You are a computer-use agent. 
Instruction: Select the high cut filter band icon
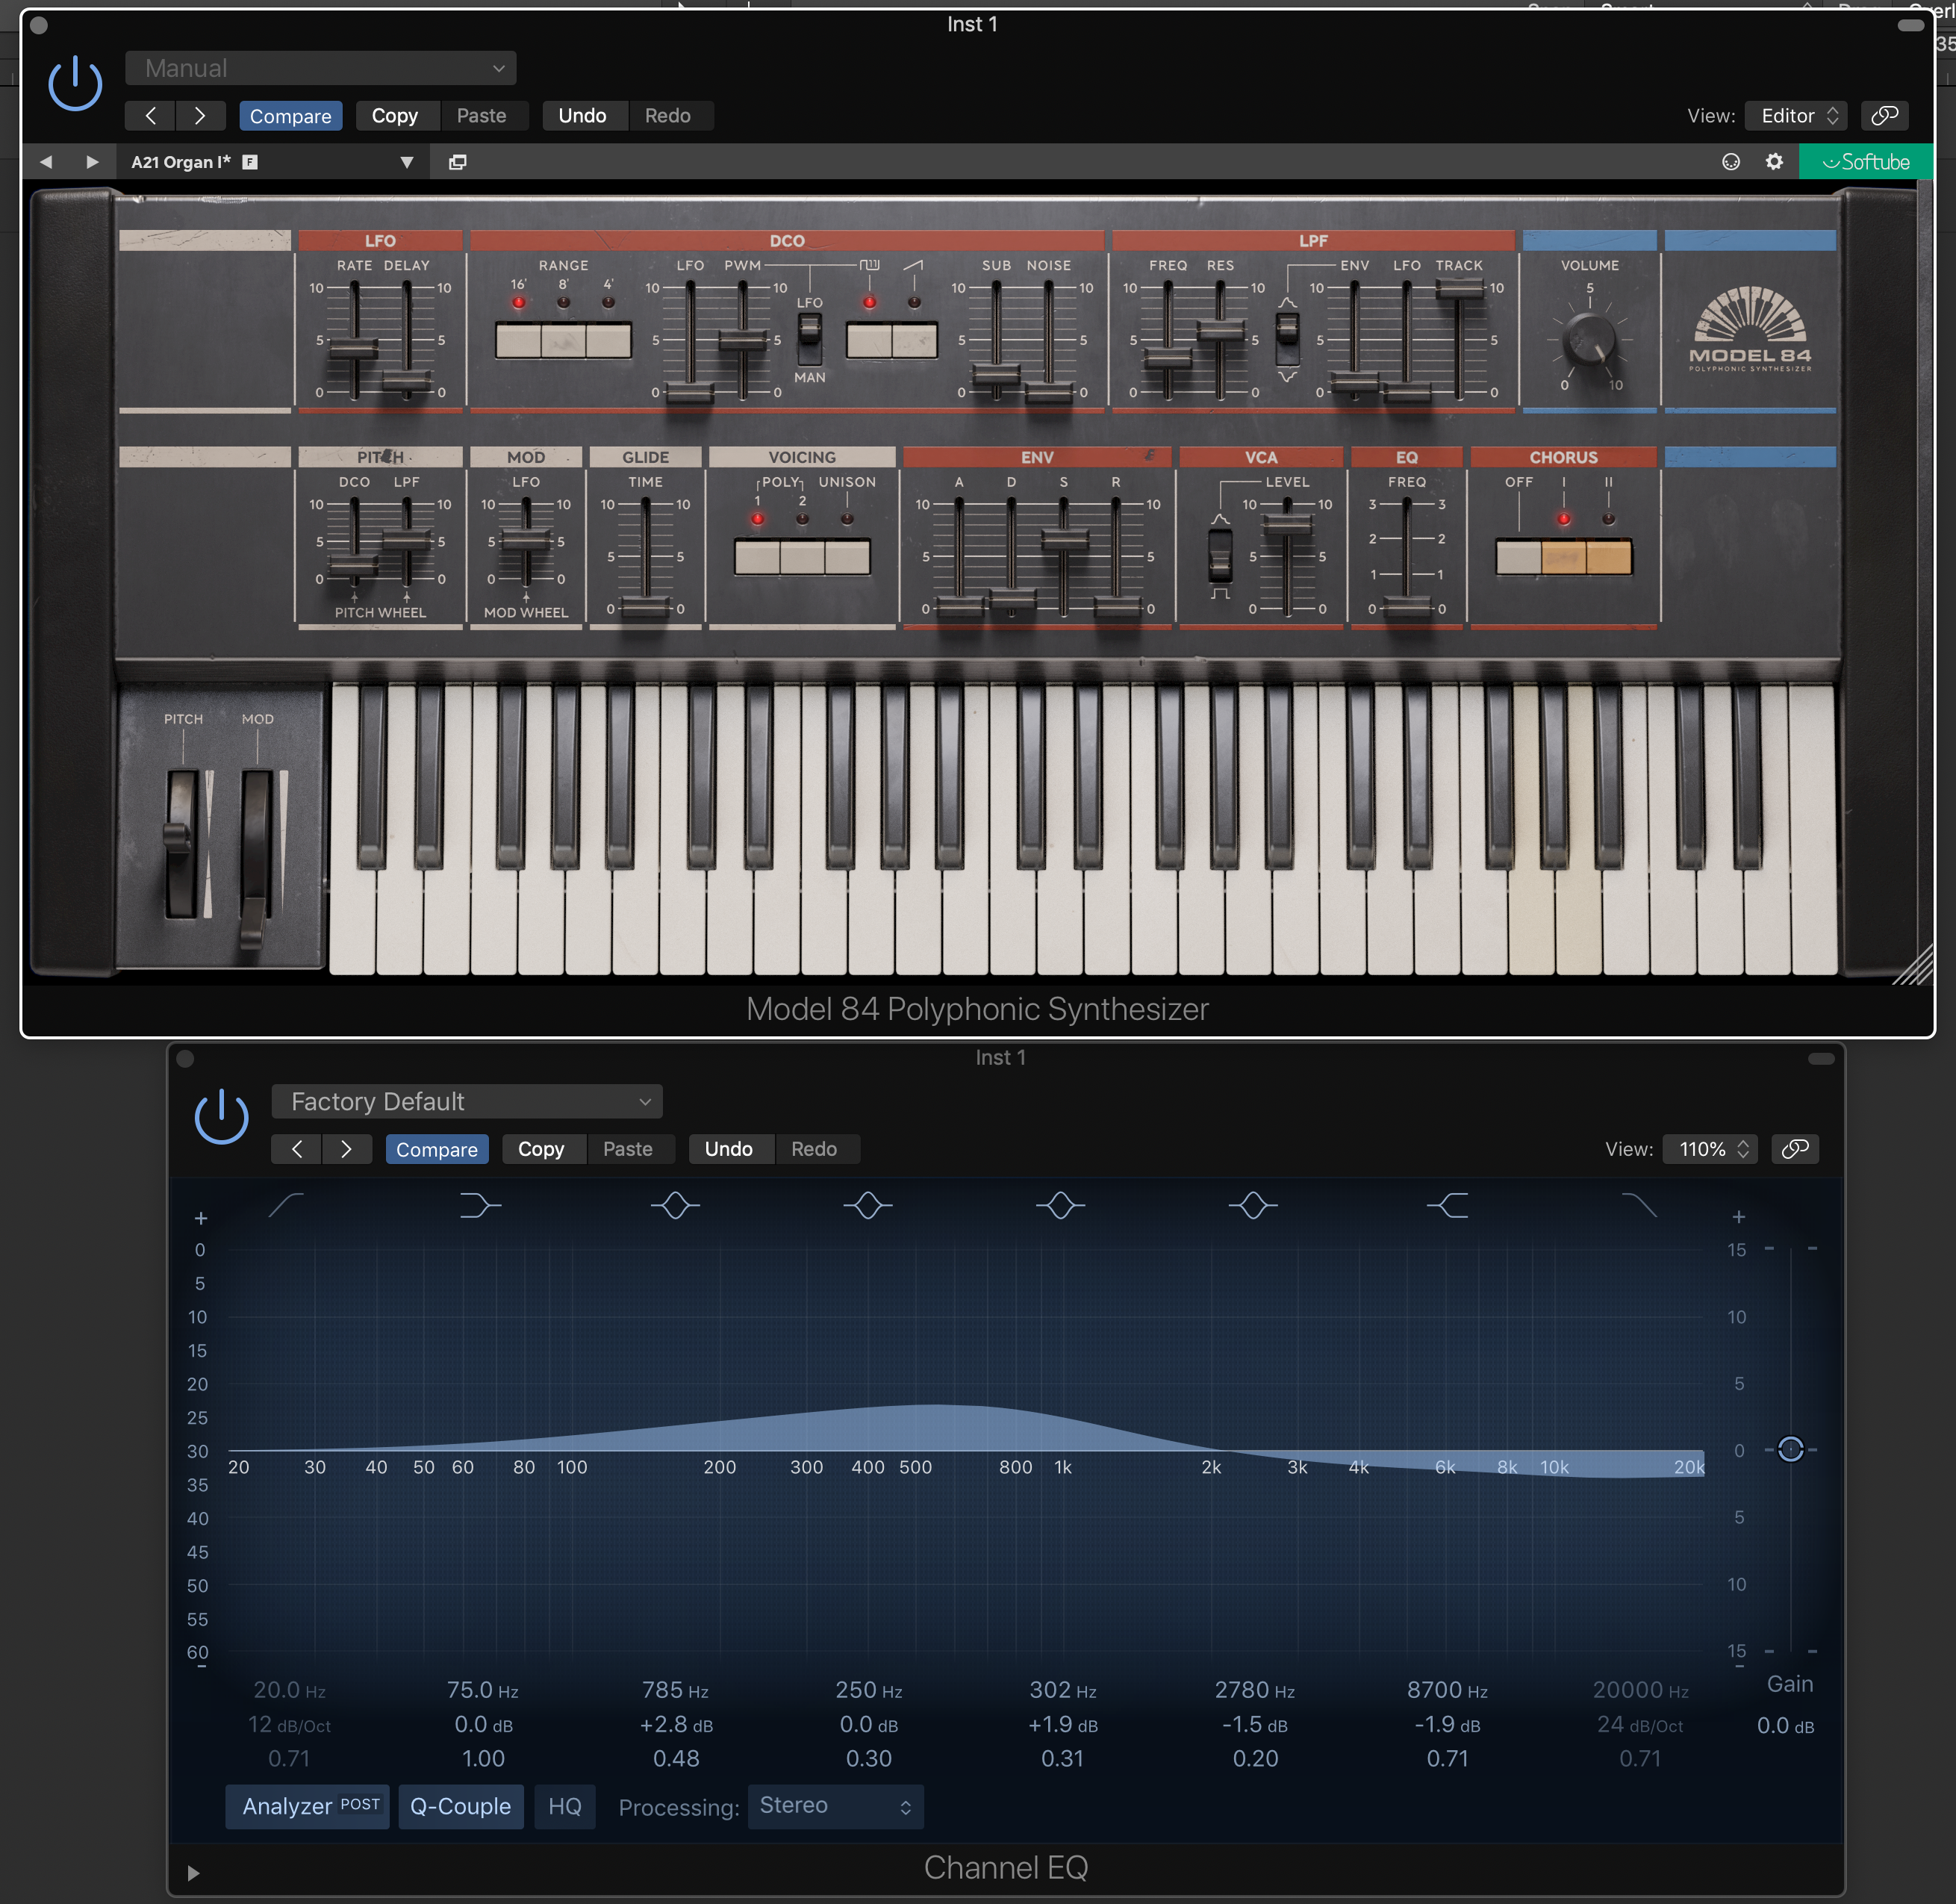click(1639, 1206)
